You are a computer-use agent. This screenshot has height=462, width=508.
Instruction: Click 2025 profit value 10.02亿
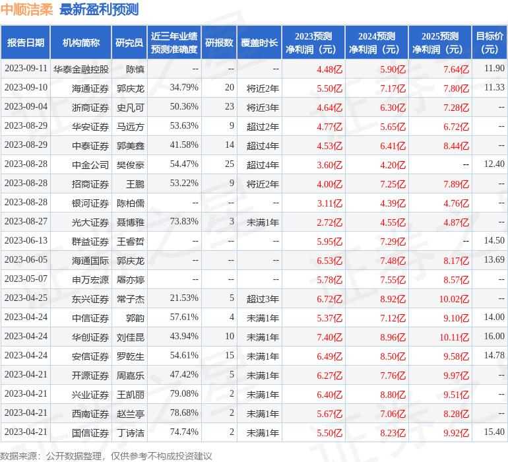(454, 299)
